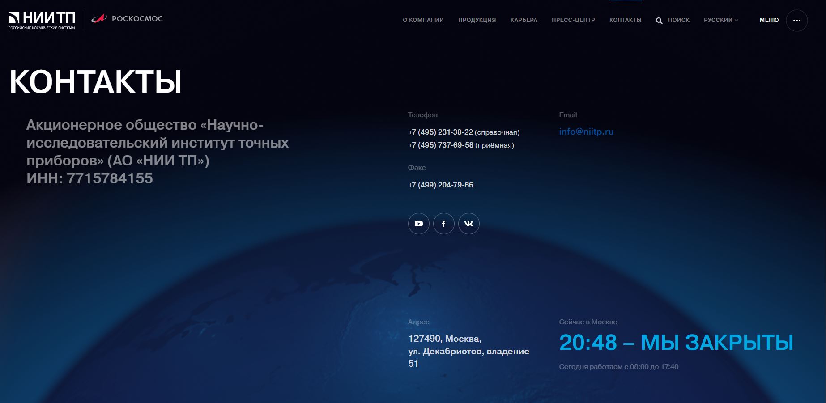This screenshot has height=403, width=826.
Task: Open the Пресс-центр menu item
Action: [573, 20]
